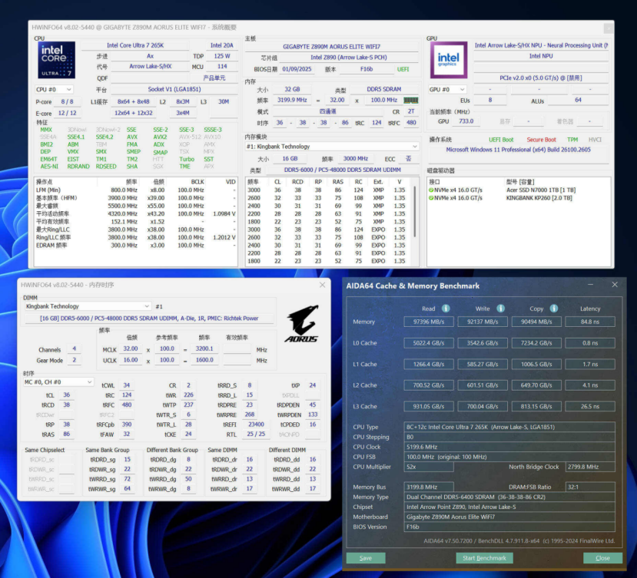
Task: Click the Secure Boot indicator
Action: coord(541,140)
